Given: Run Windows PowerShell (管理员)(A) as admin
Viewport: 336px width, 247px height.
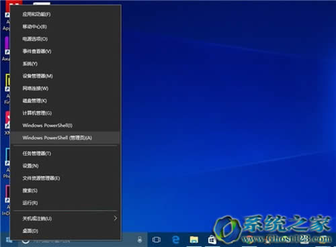Looking at the screenshot, I should [65, 138].
